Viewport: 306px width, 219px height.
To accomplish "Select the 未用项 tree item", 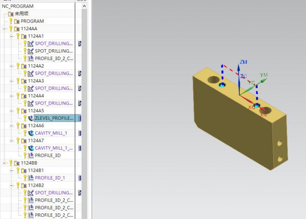I will tap(22, 14).
